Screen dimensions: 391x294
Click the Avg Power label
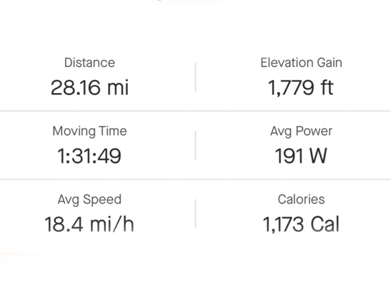click(301, 131)
